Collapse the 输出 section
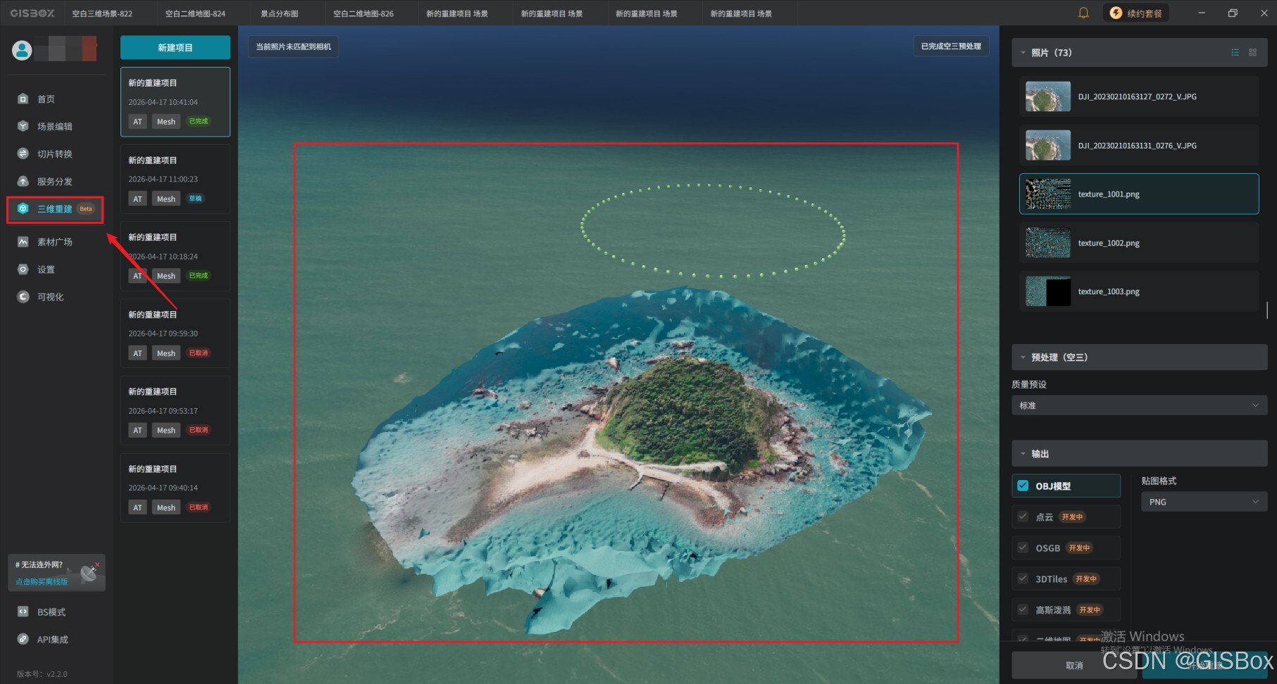 pos(1023,454)
